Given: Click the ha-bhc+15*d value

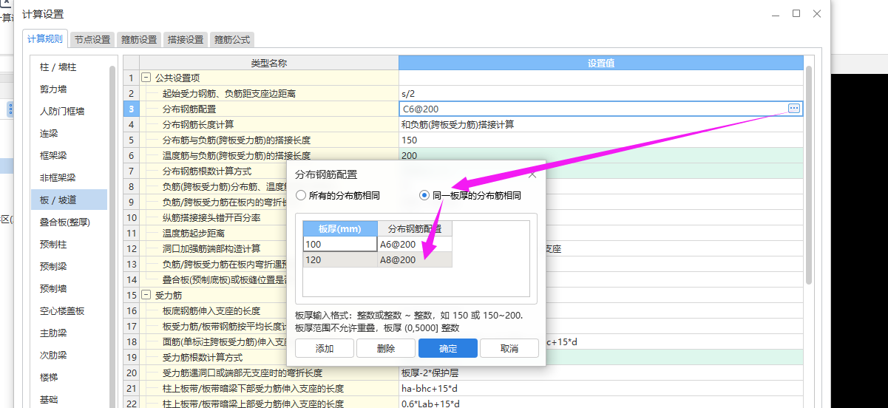Looking at the screenshot, I should coord(601,388).
